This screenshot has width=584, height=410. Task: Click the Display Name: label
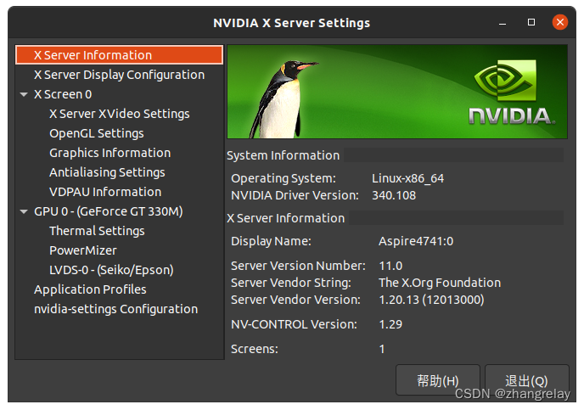click(x=271, y=241)
